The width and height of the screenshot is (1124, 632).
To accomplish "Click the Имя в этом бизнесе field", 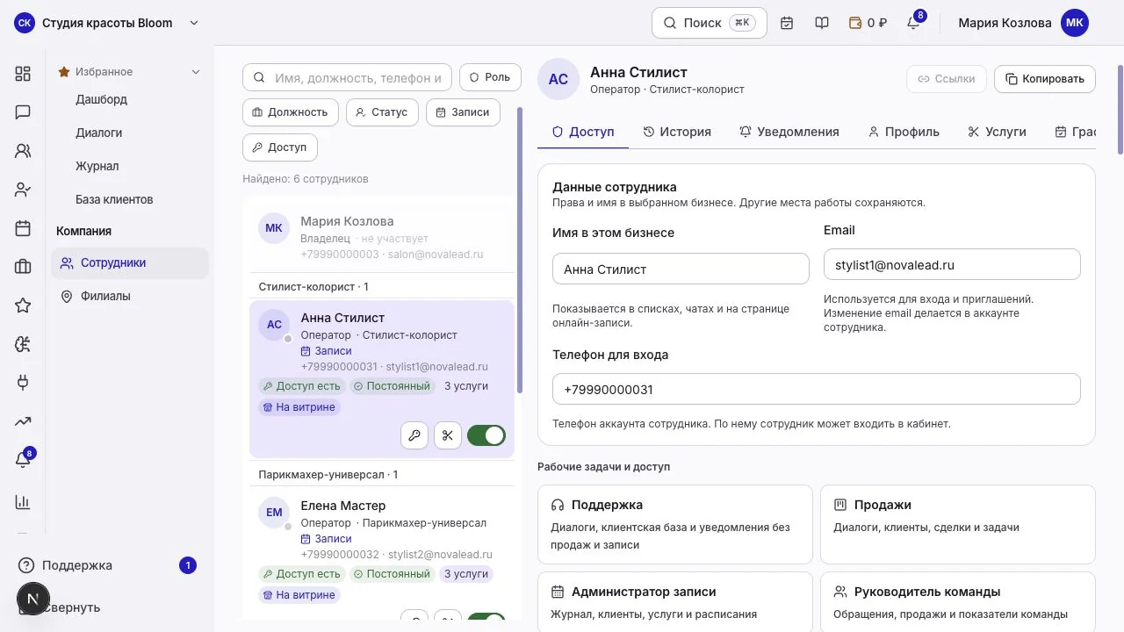I will (x=681, y=269).
